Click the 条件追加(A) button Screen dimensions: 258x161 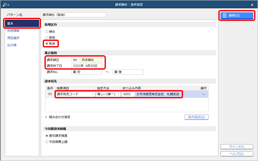(197, 117)
